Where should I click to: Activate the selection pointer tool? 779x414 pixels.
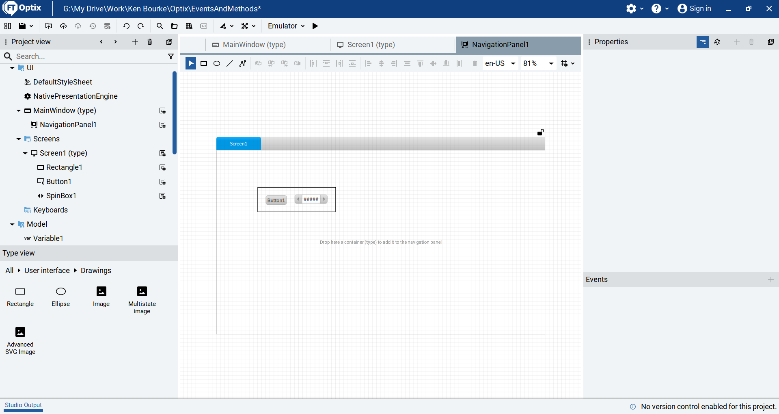pos(191,63)
